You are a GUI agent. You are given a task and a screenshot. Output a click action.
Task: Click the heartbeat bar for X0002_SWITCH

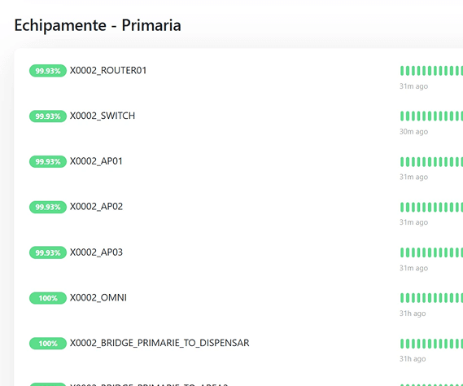[431, 116]
